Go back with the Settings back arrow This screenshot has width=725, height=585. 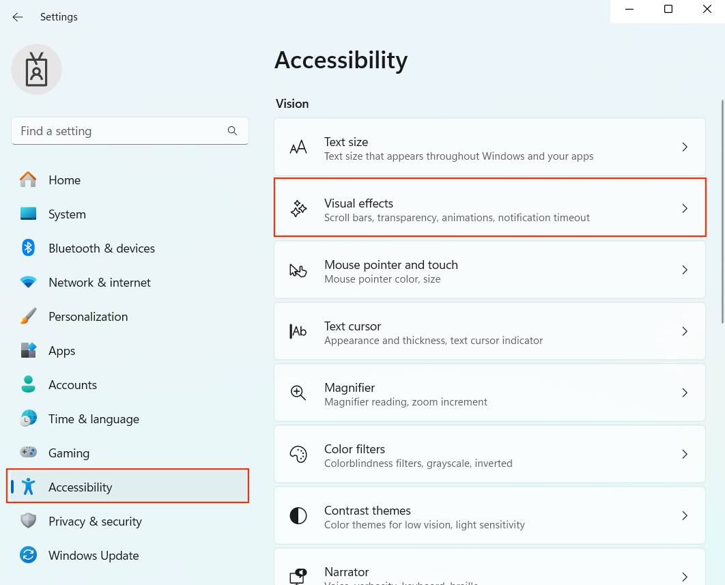(x=18, y=17)
